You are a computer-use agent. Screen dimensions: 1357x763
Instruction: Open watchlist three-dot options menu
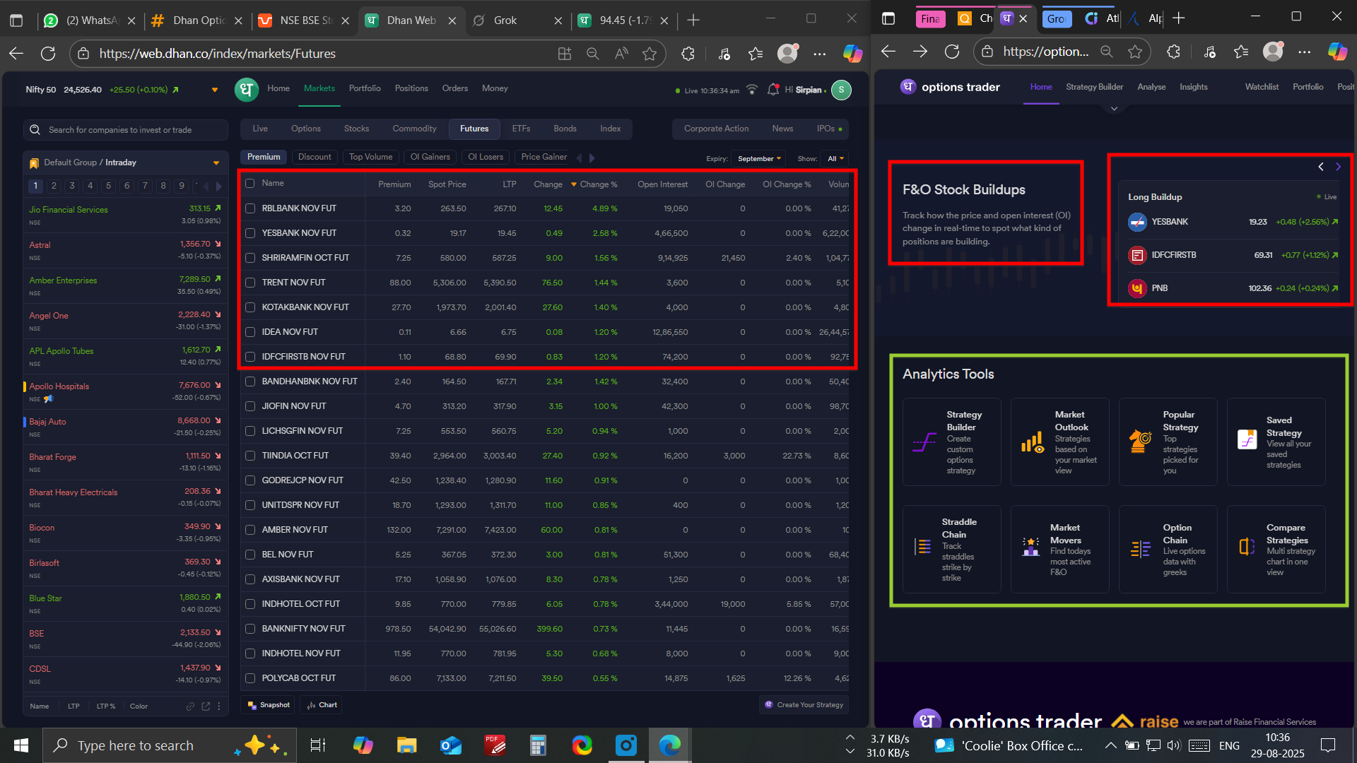219,706
